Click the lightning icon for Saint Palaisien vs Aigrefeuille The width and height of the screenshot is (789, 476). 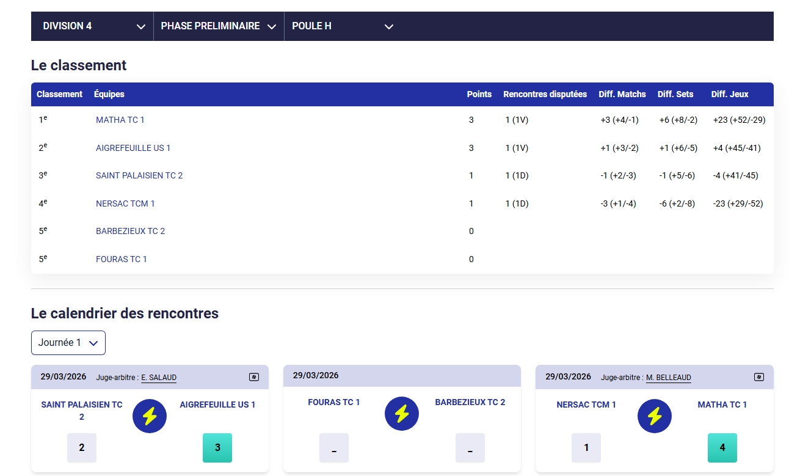click(x=150, y=416)
